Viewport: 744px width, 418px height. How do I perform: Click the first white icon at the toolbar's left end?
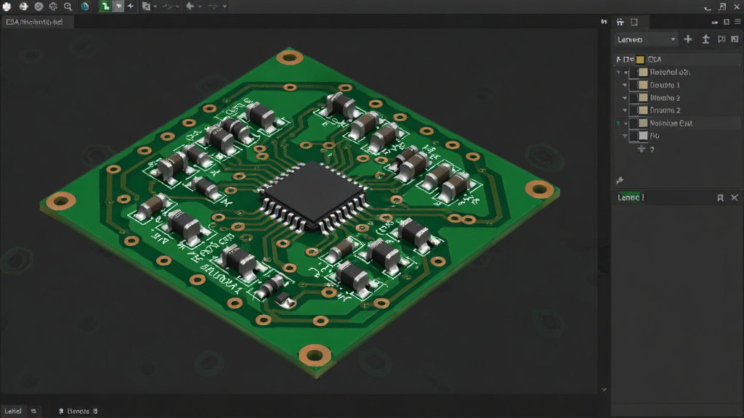[7, 7]
